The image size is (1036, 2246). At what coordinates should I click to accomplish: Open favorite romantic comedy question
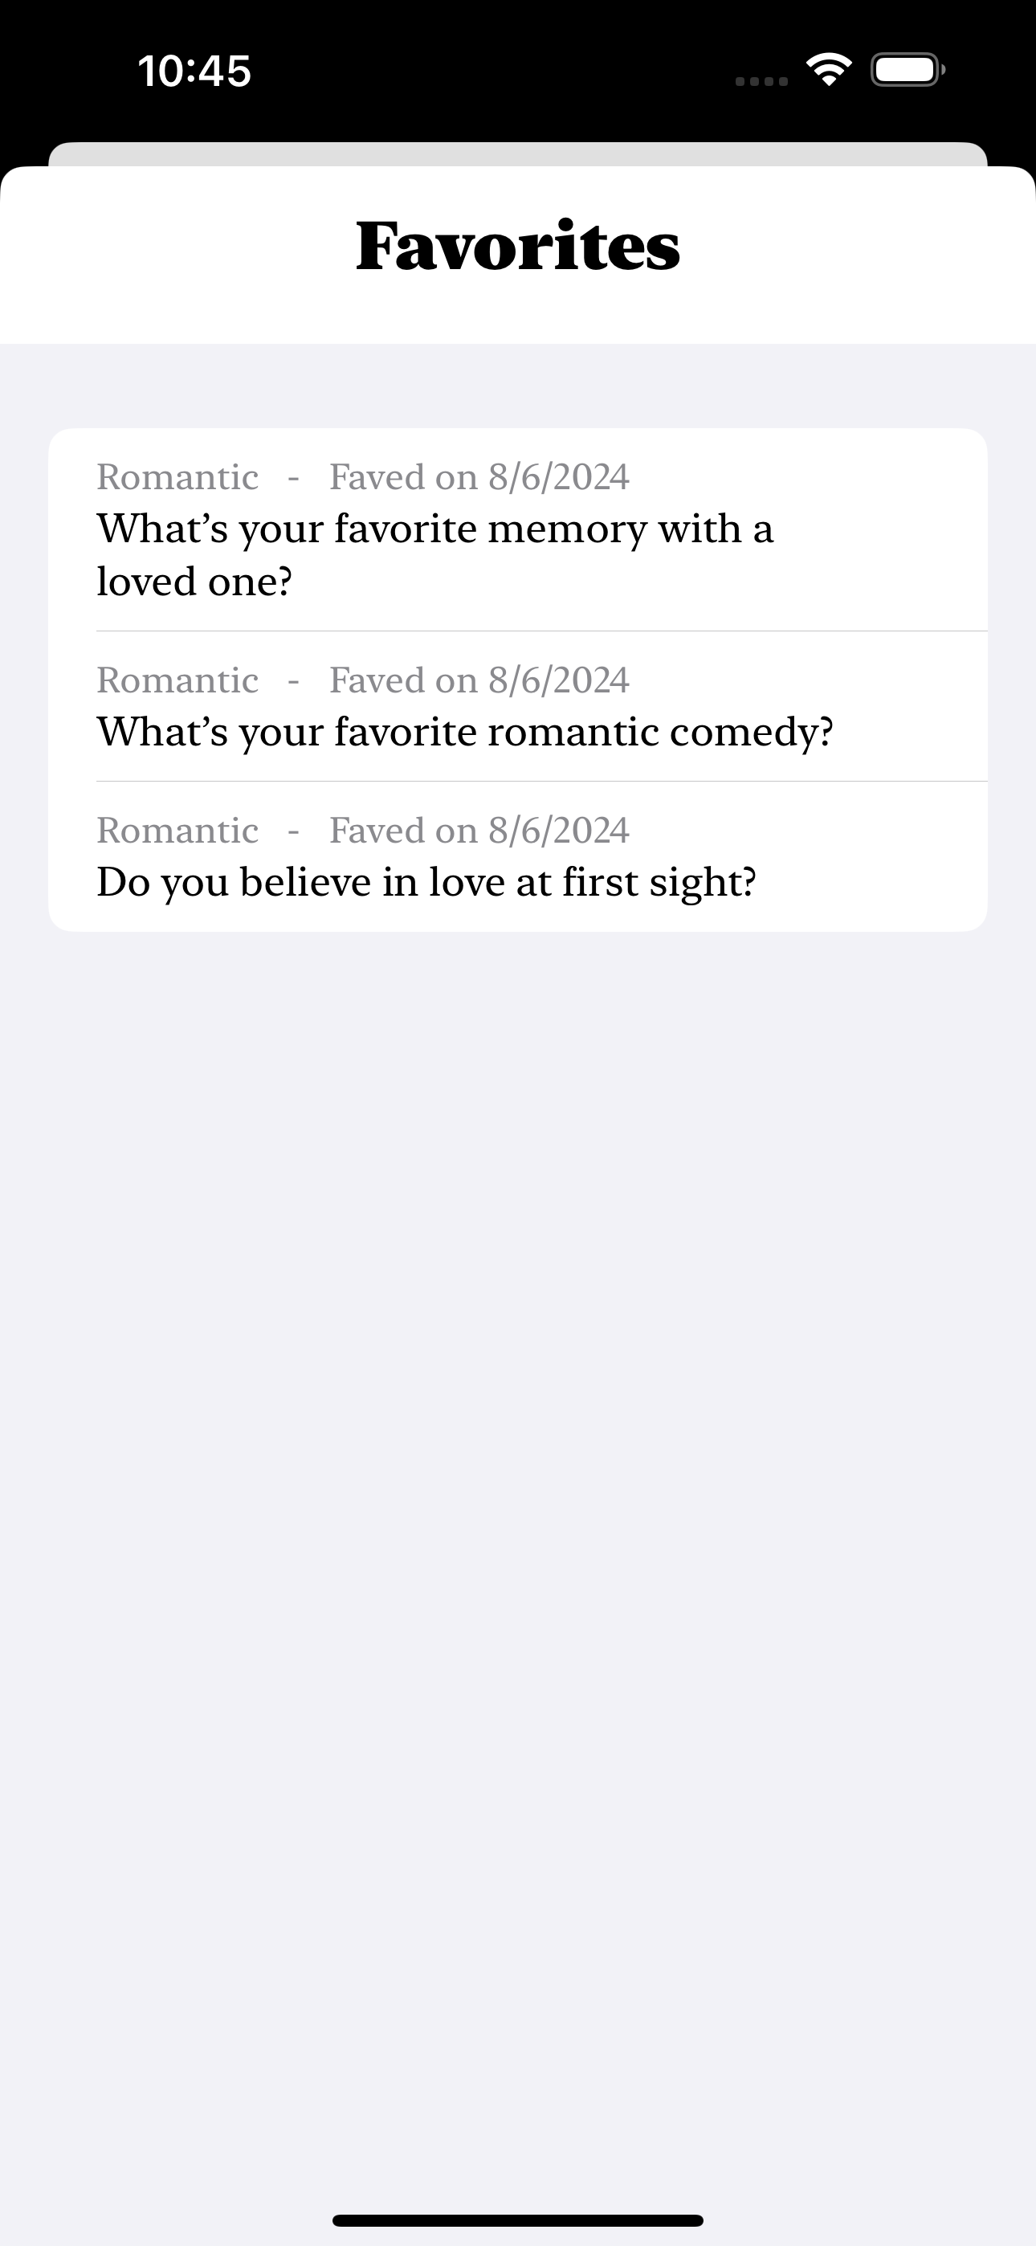click(518, 706)
